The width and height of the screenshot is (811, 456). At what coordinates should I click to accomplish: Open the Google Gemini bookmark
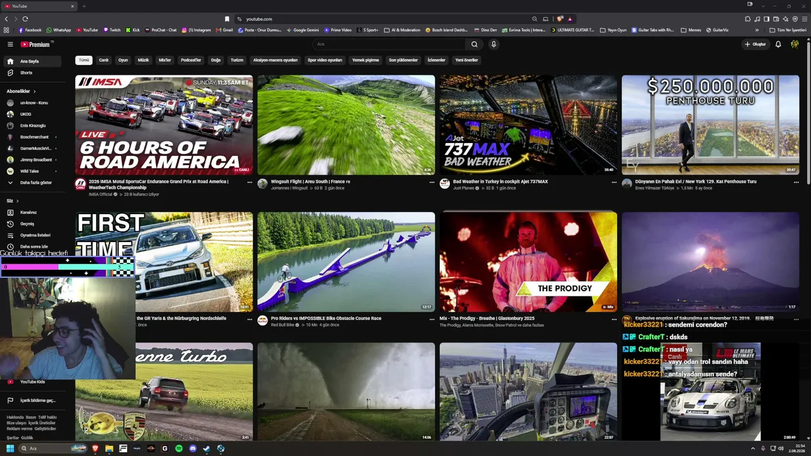[303, 30]
